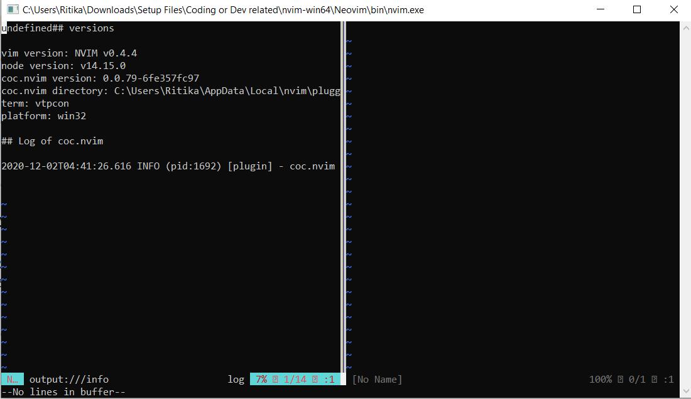Click the coc.nvim version line
The height and width of the screenshot is (399, 691).
pyautogui.click(x=100, y=78)
